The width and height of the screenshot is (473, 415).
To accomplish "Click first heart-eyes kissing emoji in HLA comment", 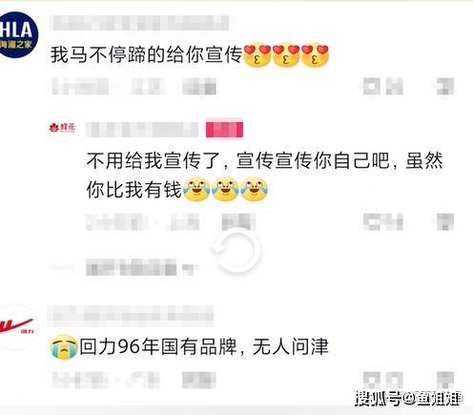I will pyautogui.click(x=257, y=55).
